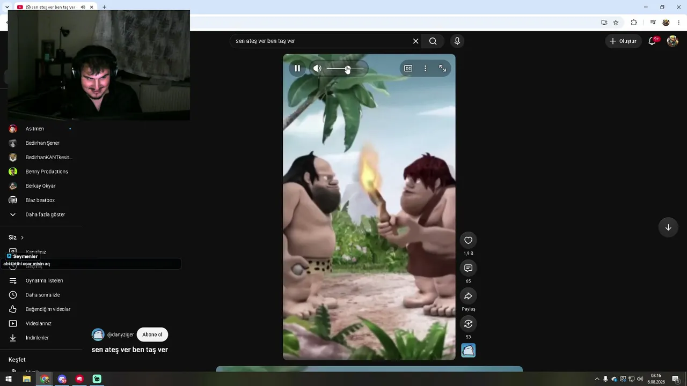Adjust the Shorts volume slider
Viewport: 687px width, 386px height.
(x=346, y=69)
